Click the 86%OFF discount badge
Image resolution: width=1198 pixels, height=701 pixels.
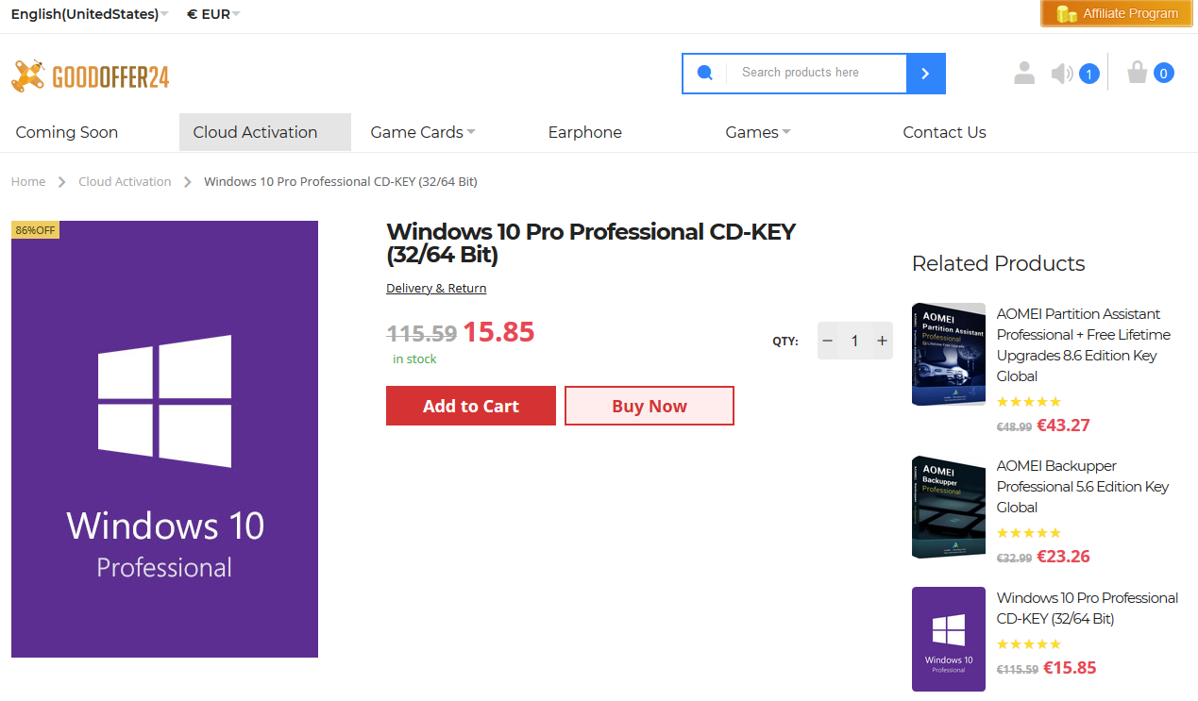[x=36, y=230]
